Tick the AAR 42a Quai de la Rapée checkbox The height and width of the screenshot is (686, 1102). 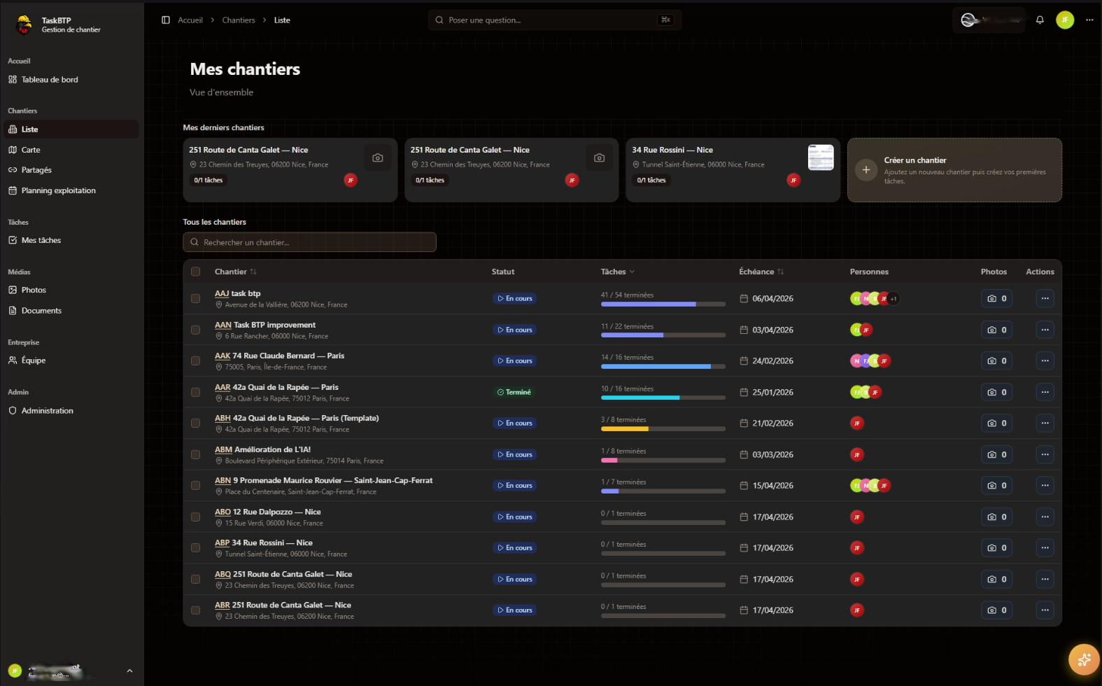(x=196, y=392)
